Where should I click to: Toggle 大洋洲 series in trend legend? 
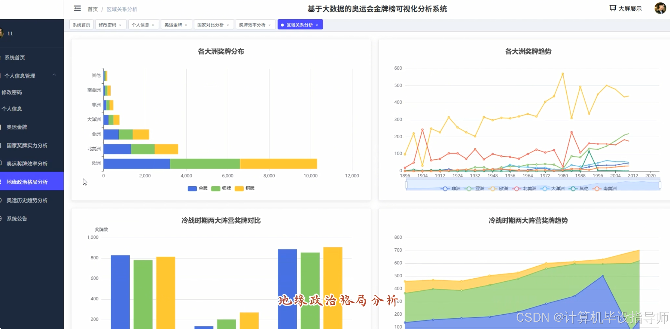pyautogui.click(x=552, y=189)
